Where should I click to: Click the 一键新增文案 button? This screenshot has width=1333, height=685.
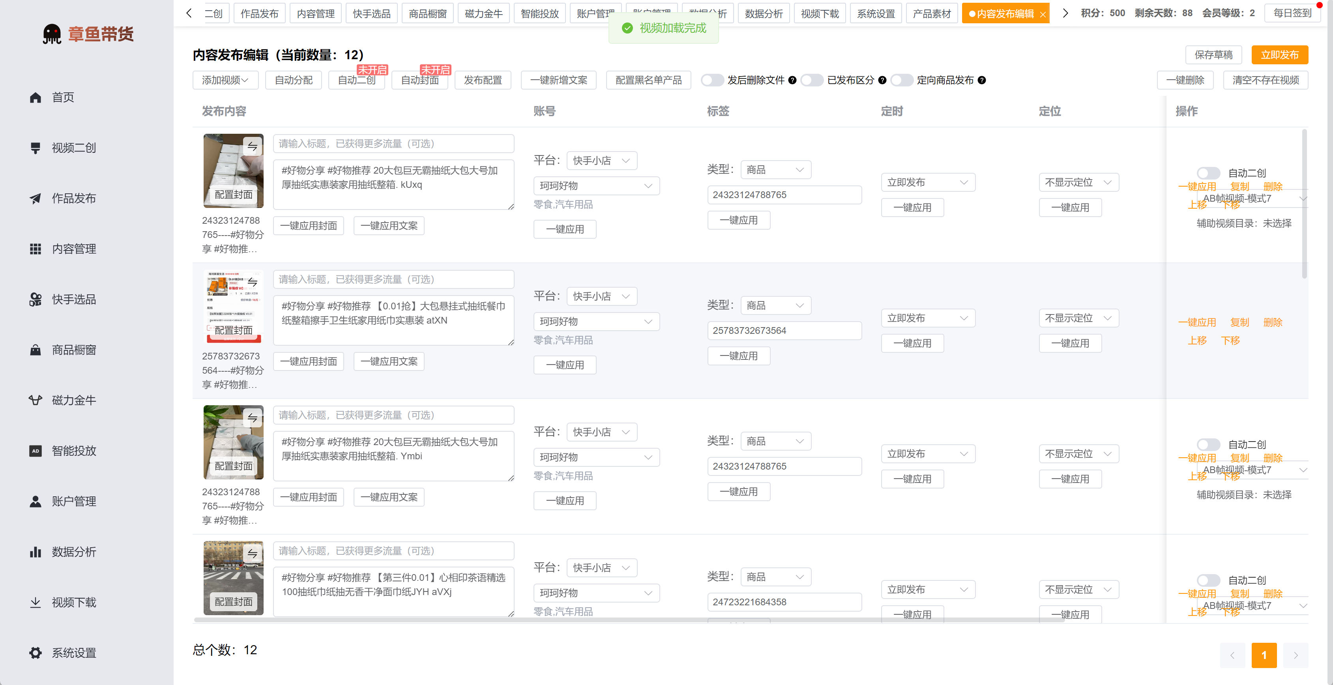[x=558, y=80]
